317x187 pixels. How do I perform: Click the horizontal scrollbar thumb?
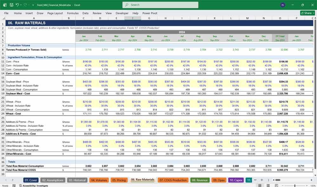(278, 180)
